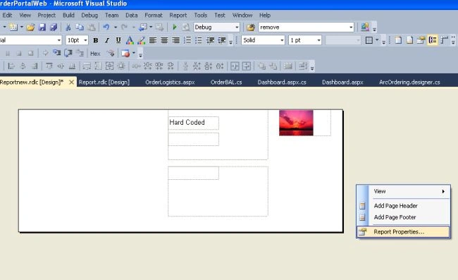Click the Save All icon
The image size is (458, 280).
click(x=54, y=28)
